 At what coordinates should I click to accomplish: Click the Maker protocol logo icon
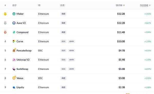tap(14, 14)
